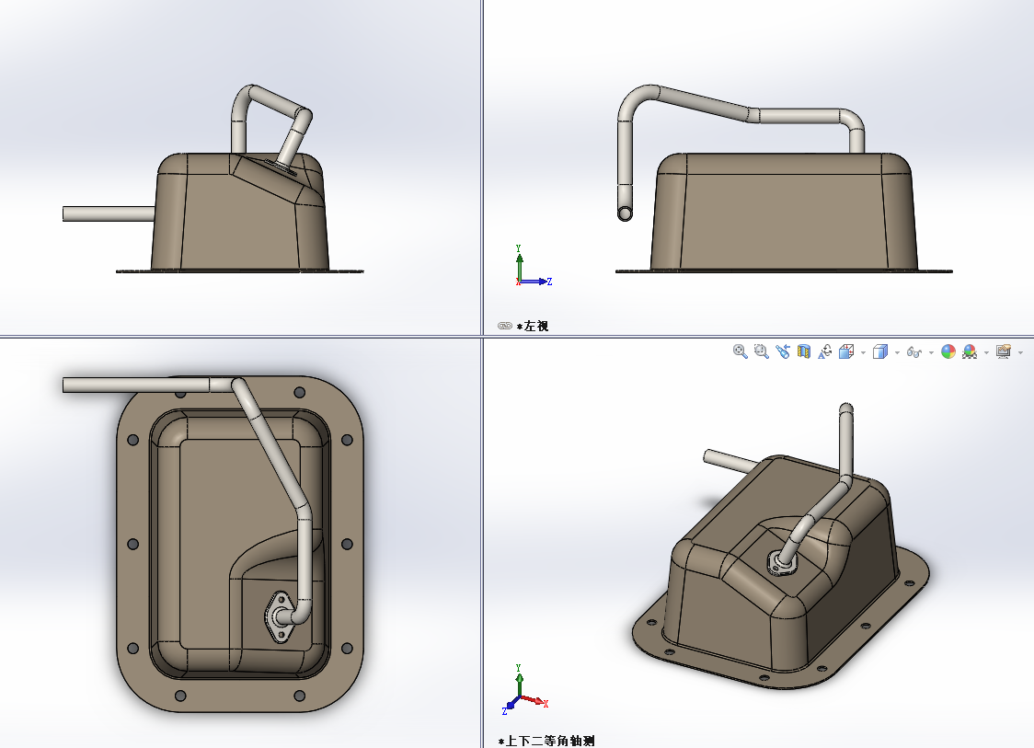Image resolution: width=1034 pixels, height=748 pixels.
Task: Open the Apply Scene dropdown arrow
Action: 986,353
